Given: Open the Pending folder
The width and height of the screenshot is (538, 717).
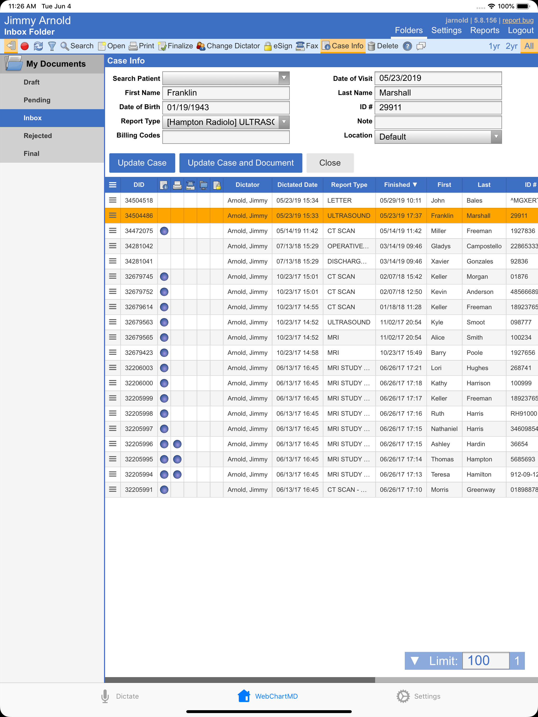Looking at the screenshot, I should pos(52,100).
